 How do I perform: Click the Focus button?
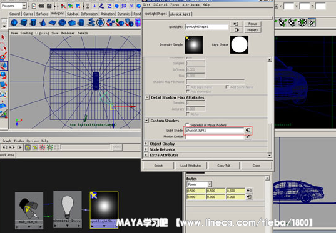[252, 24]
